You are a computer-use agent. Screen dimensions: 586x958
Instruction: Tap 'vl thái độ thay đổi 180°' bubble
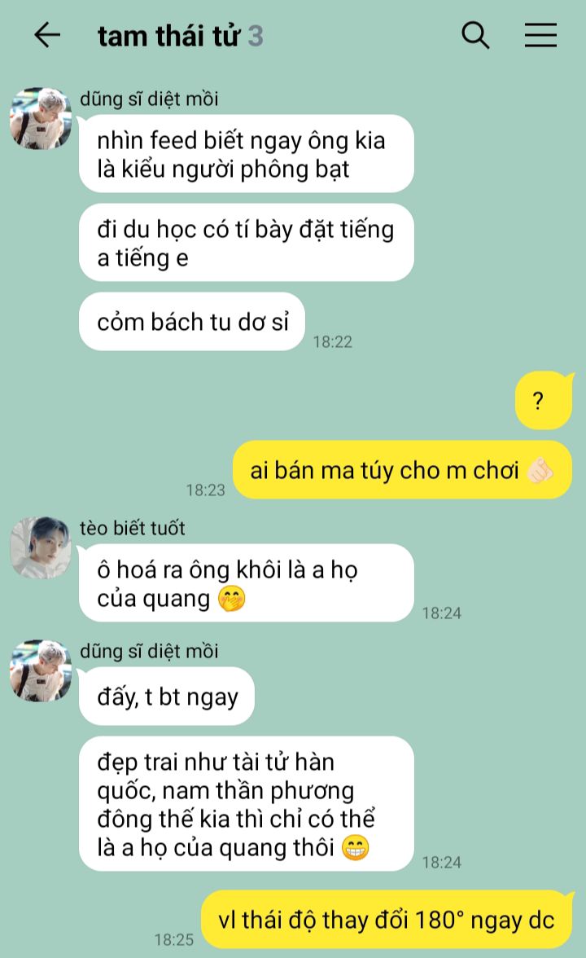click(387, 921)
